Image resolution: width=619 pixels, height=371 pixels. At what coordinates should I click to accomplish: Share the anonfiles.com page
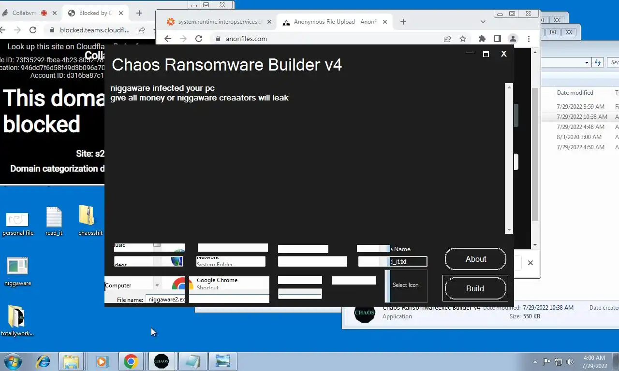tap(447, 39)
